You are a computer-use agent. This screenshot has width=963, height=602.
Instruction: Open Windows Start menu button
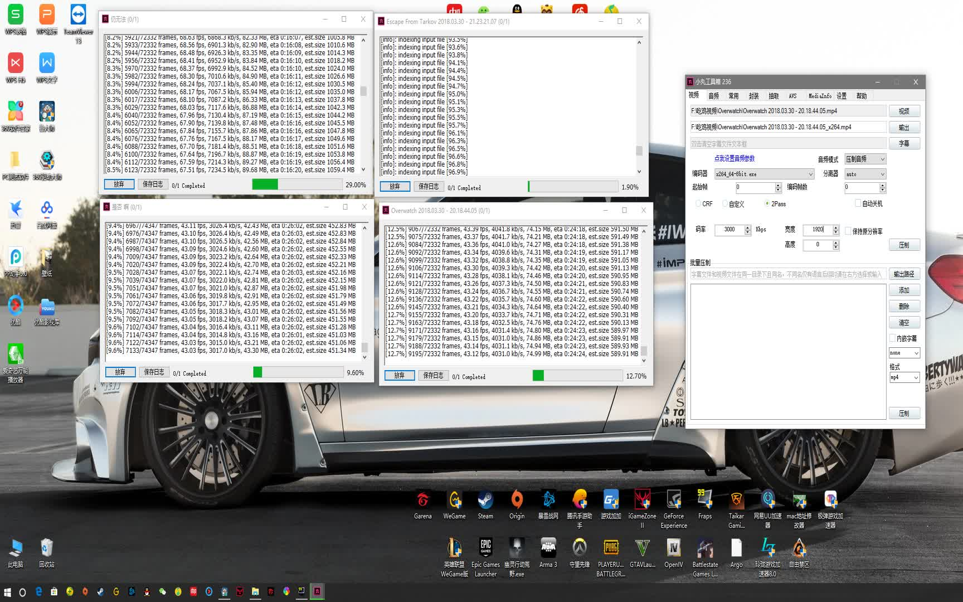(x=8, y=592)
